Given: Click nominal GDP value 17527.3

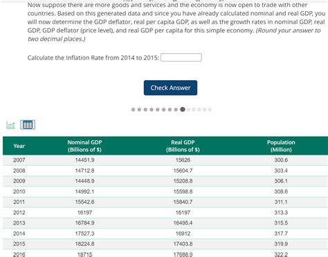Looking at the screenshot, I should tap(84, 234).
